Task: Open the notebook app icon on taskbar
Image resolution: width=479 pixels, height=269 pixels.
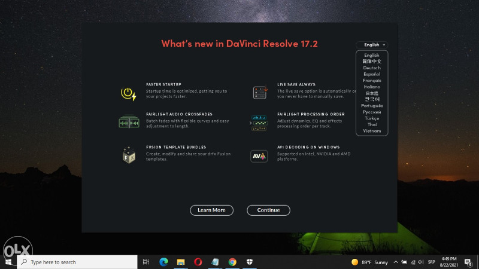Action: click(x=215, y=262)
